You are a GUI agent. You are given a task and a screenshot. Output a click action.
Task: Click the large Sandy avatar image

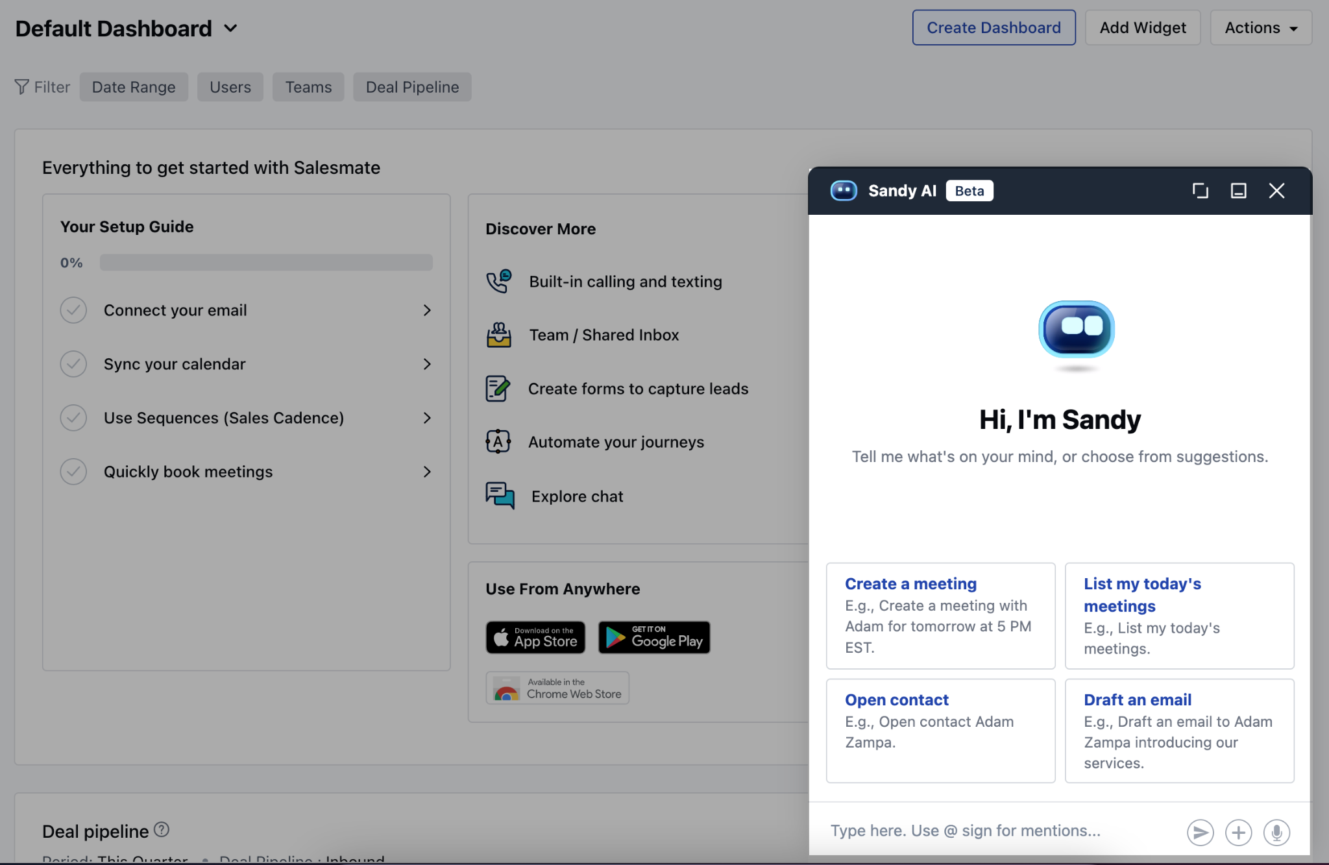(x=1077, y=330)
